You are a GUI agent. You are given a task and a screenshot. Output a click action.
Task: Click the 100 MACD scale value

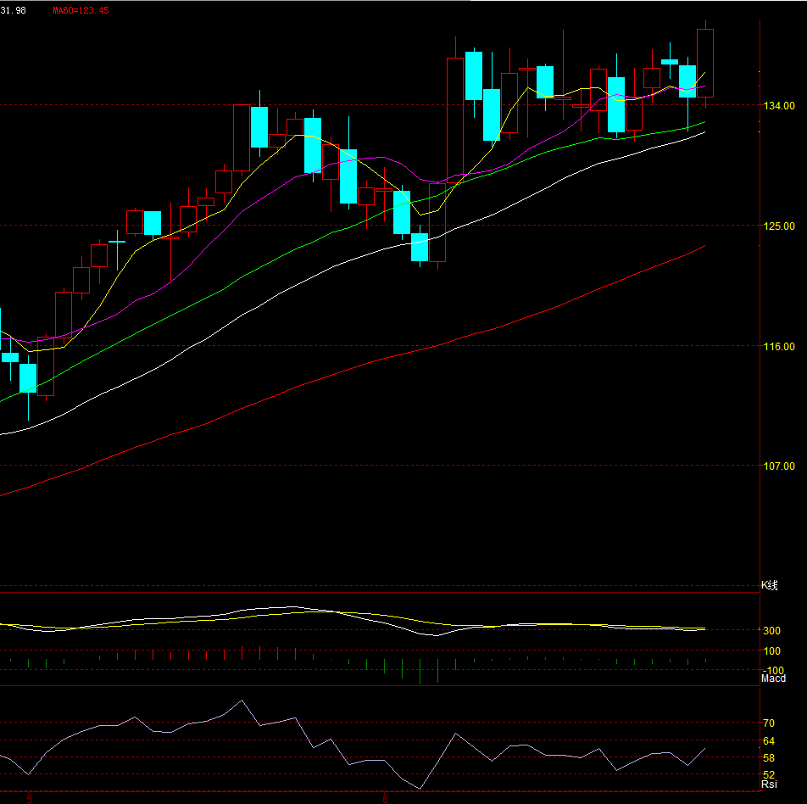771,651
